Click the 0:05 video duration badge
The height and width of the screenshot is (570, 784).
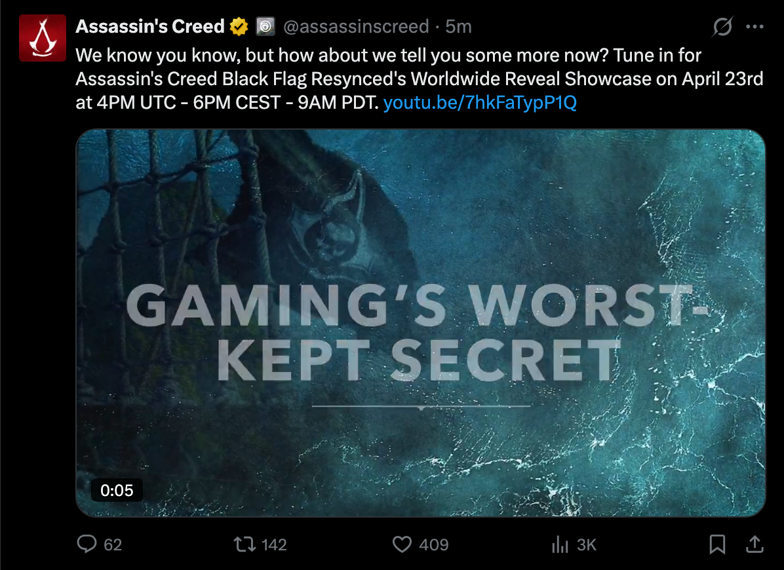point(117,490)
